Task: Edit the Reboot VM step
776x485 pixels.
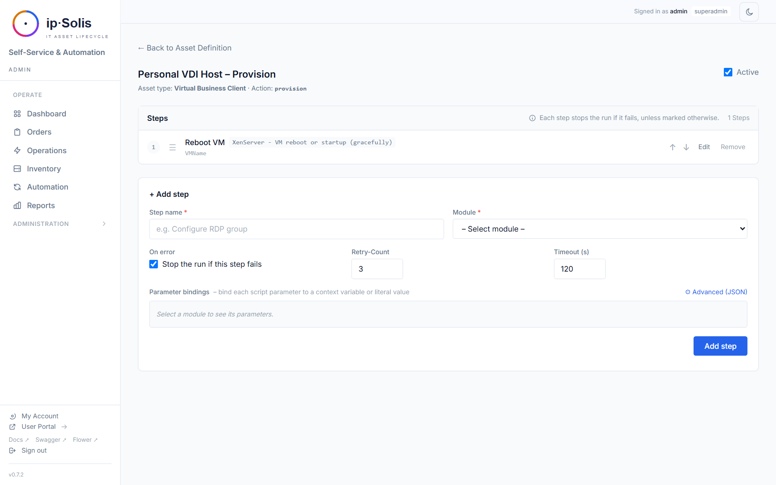Action: pyautogui.click(x=704, y=147)
